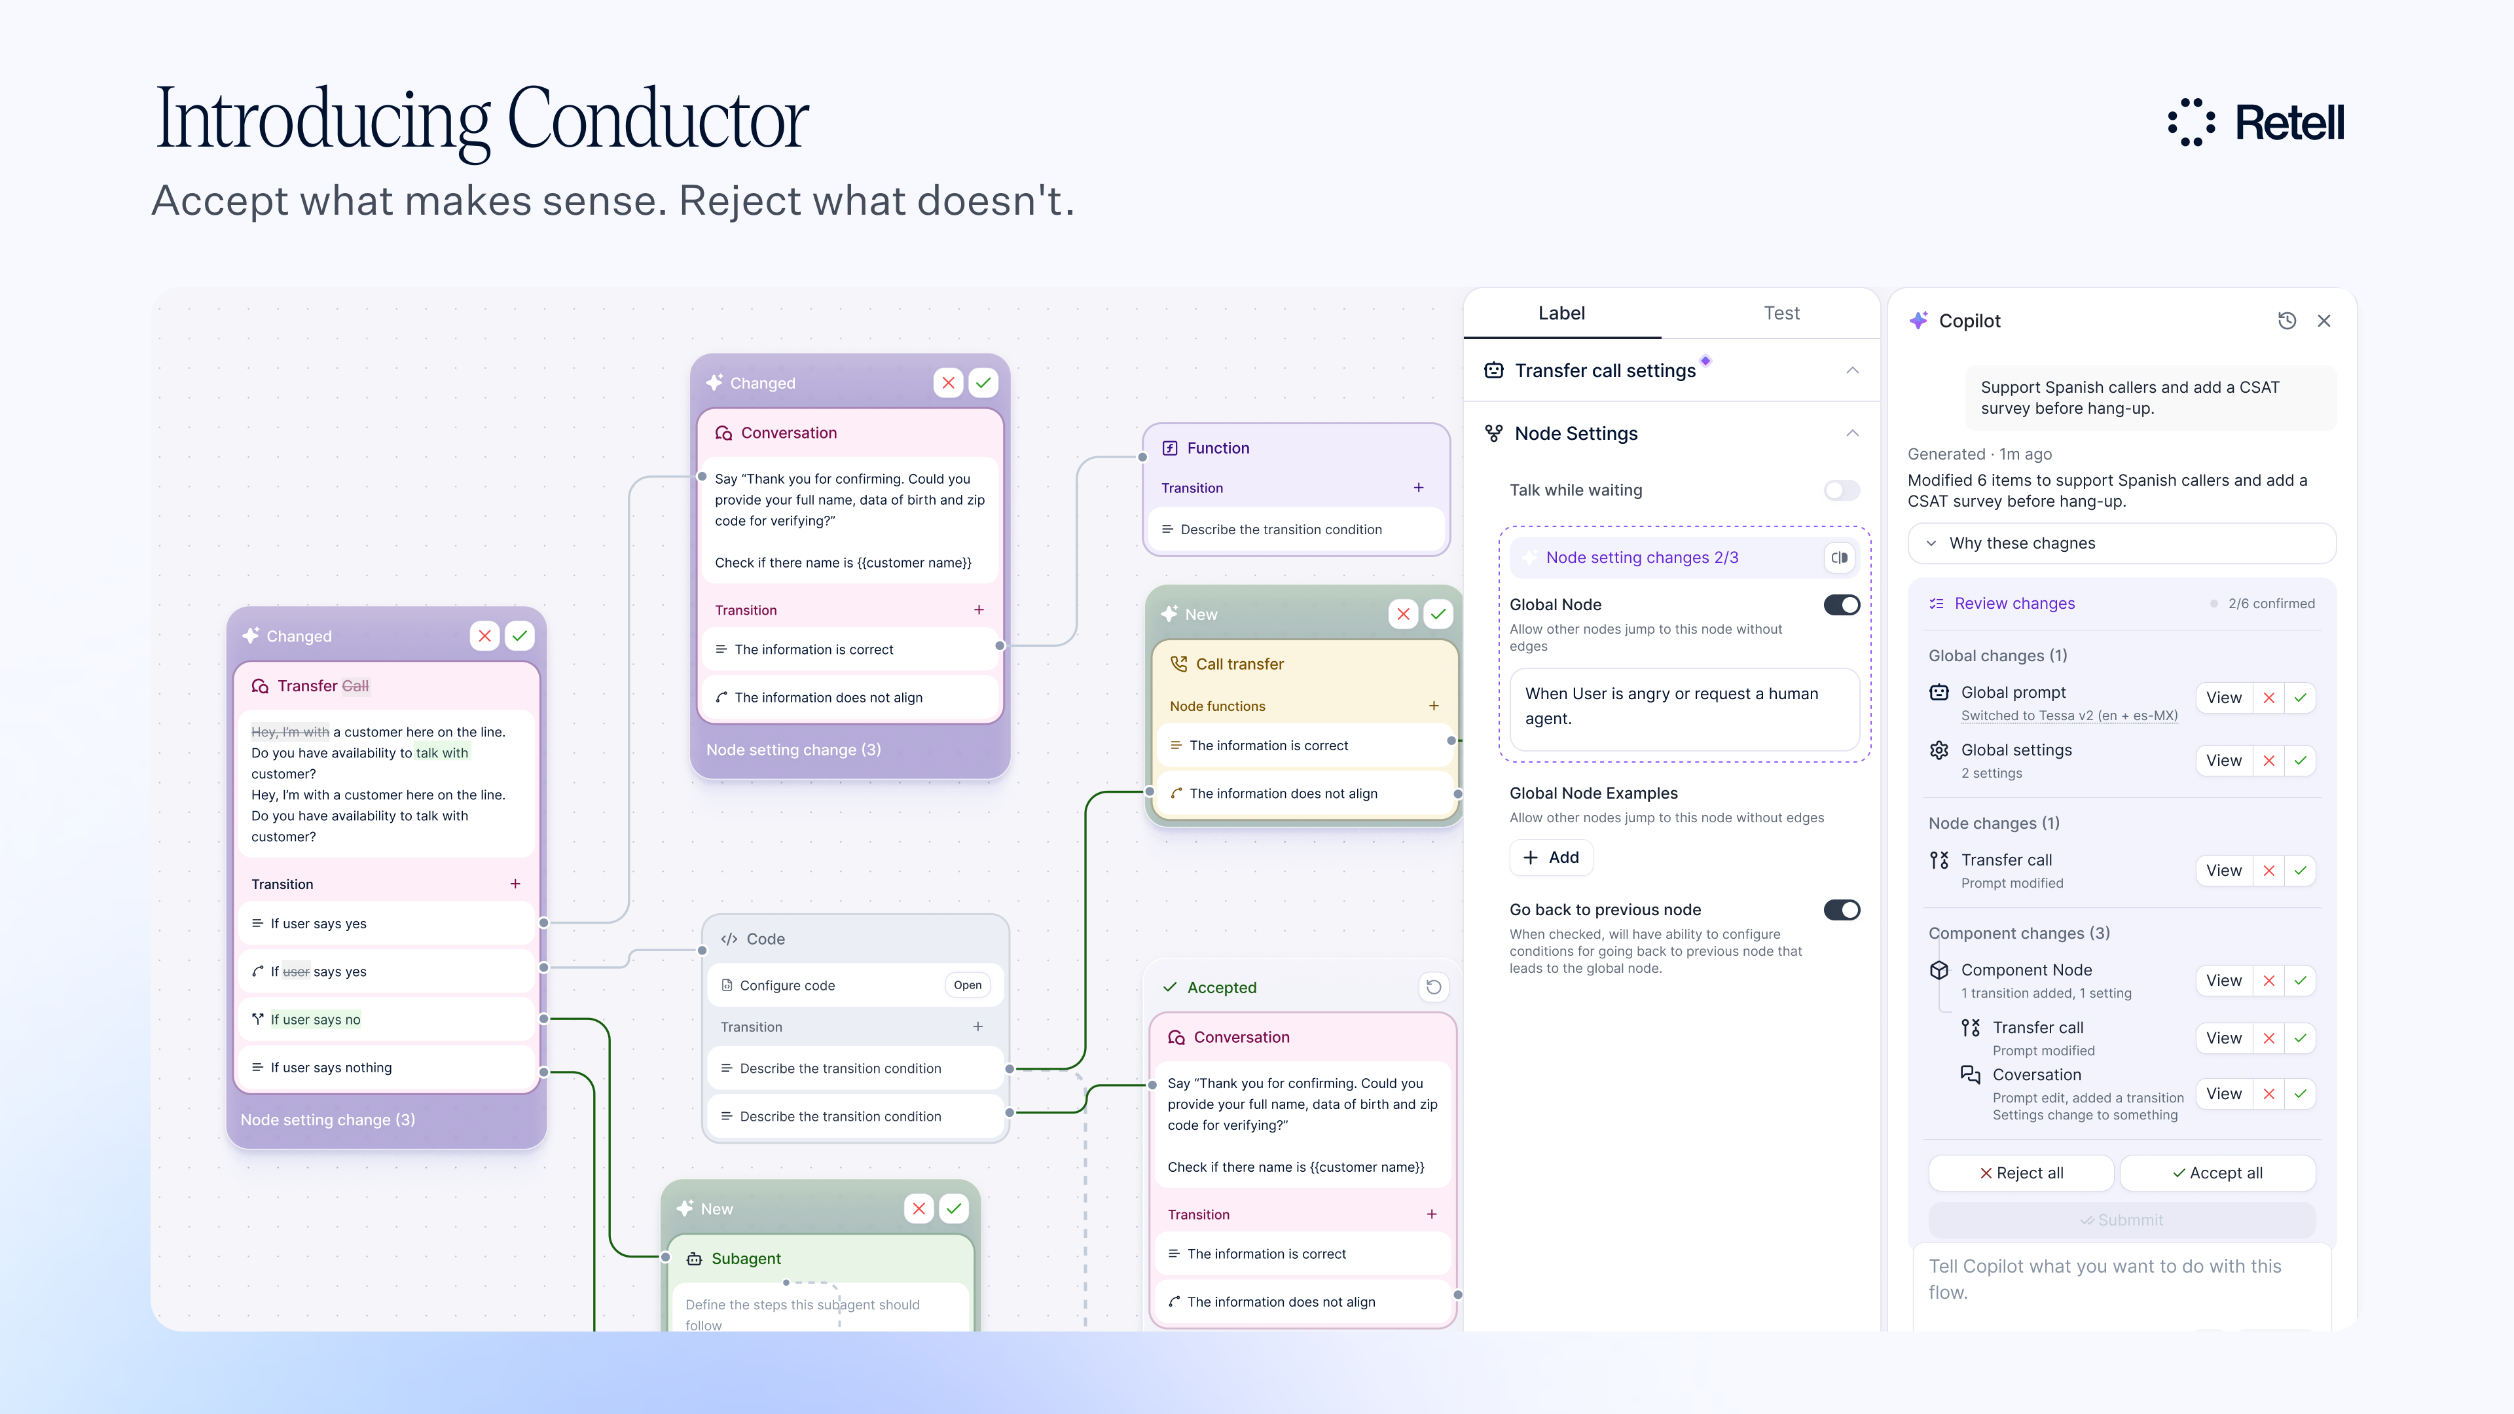Accept the Global prompt change
2514x1414 pixels.
(2301, 698)
